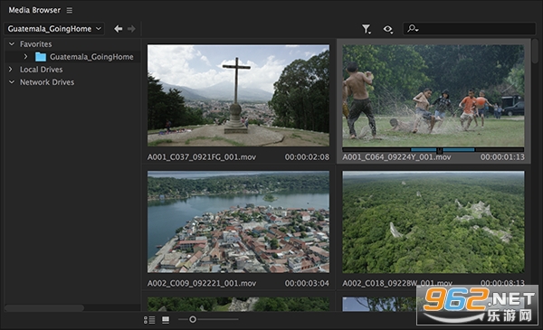Click the 00:00:03:04 duration text

(x=307, y=283)
